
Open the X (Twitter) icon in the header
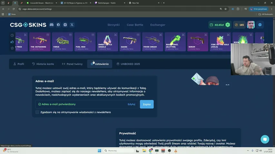(72, 25)
